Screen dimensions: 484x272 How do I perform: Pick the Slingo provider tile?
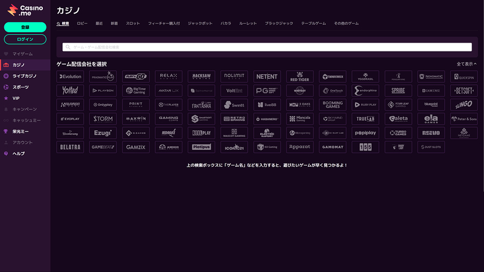(x=464, y=105)
